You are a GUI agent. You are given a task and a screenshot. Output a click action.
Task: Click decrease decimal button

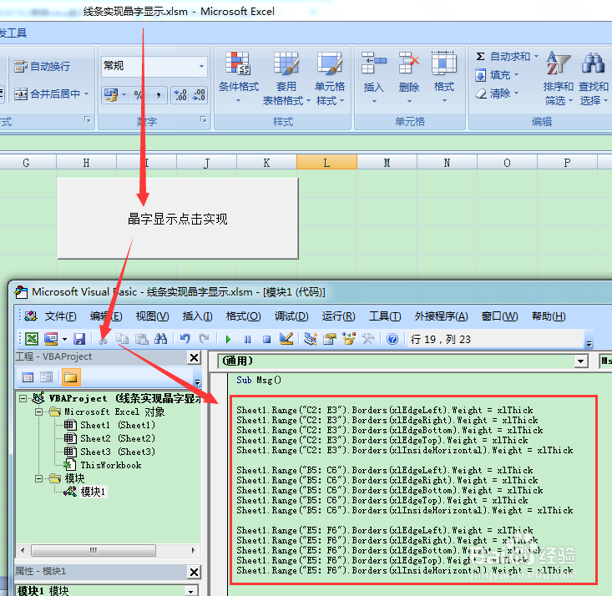[198, 95]
